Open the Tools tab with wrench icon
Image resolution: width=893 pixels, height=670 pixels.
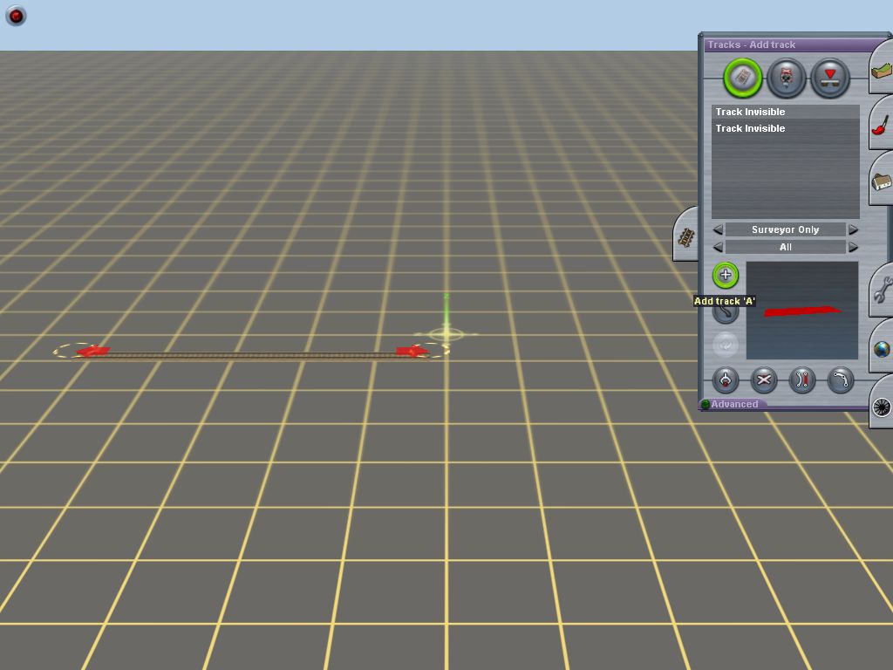point(882,289)
